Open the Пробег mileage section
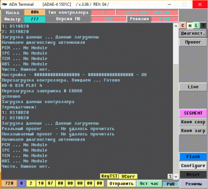Image resolution: width=208 pixels, height=189 pixels. pyautogui.click(x=193, y=42)
